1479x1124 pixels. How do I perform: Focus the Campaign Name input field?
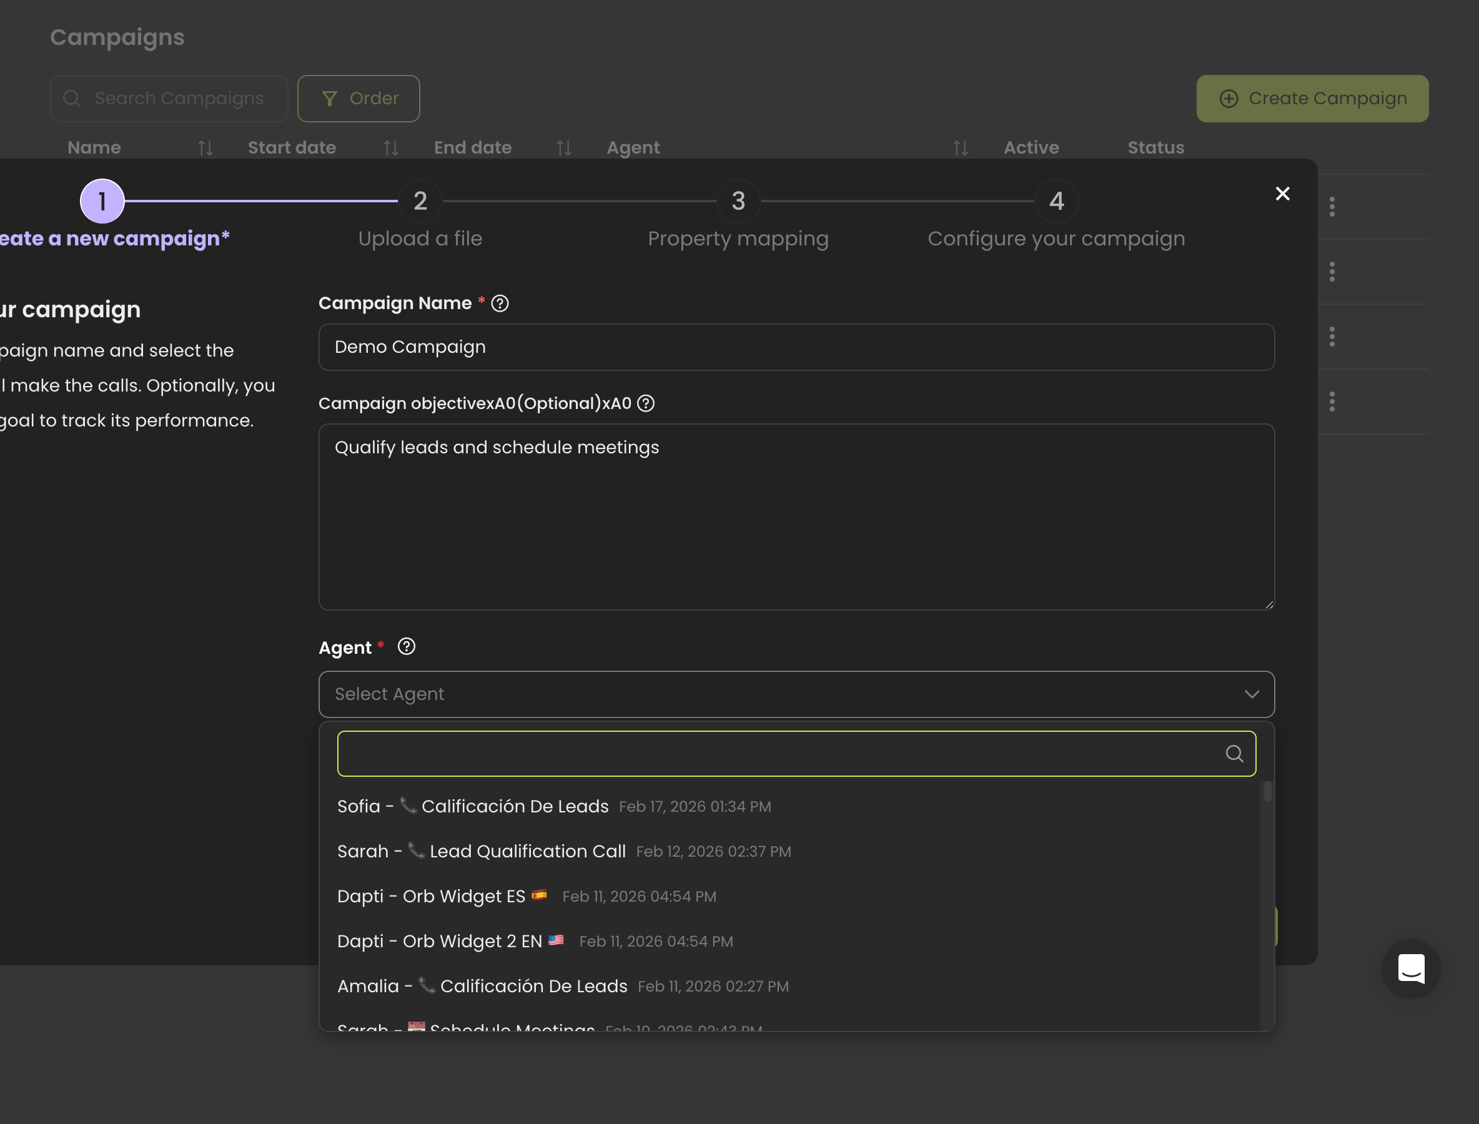click(796, 347)
